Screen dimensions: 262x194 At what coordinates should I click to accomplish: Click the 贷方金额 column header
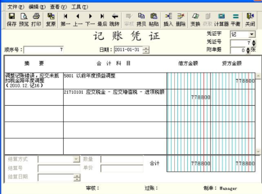(232, 63)
